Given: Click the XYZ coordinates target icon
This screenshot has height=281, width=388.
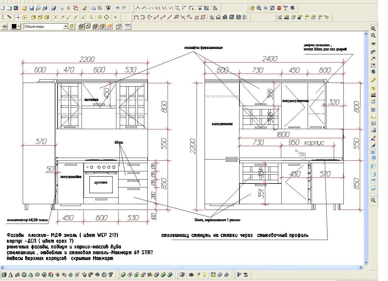Looking at the screenshot, I should 212,17.
